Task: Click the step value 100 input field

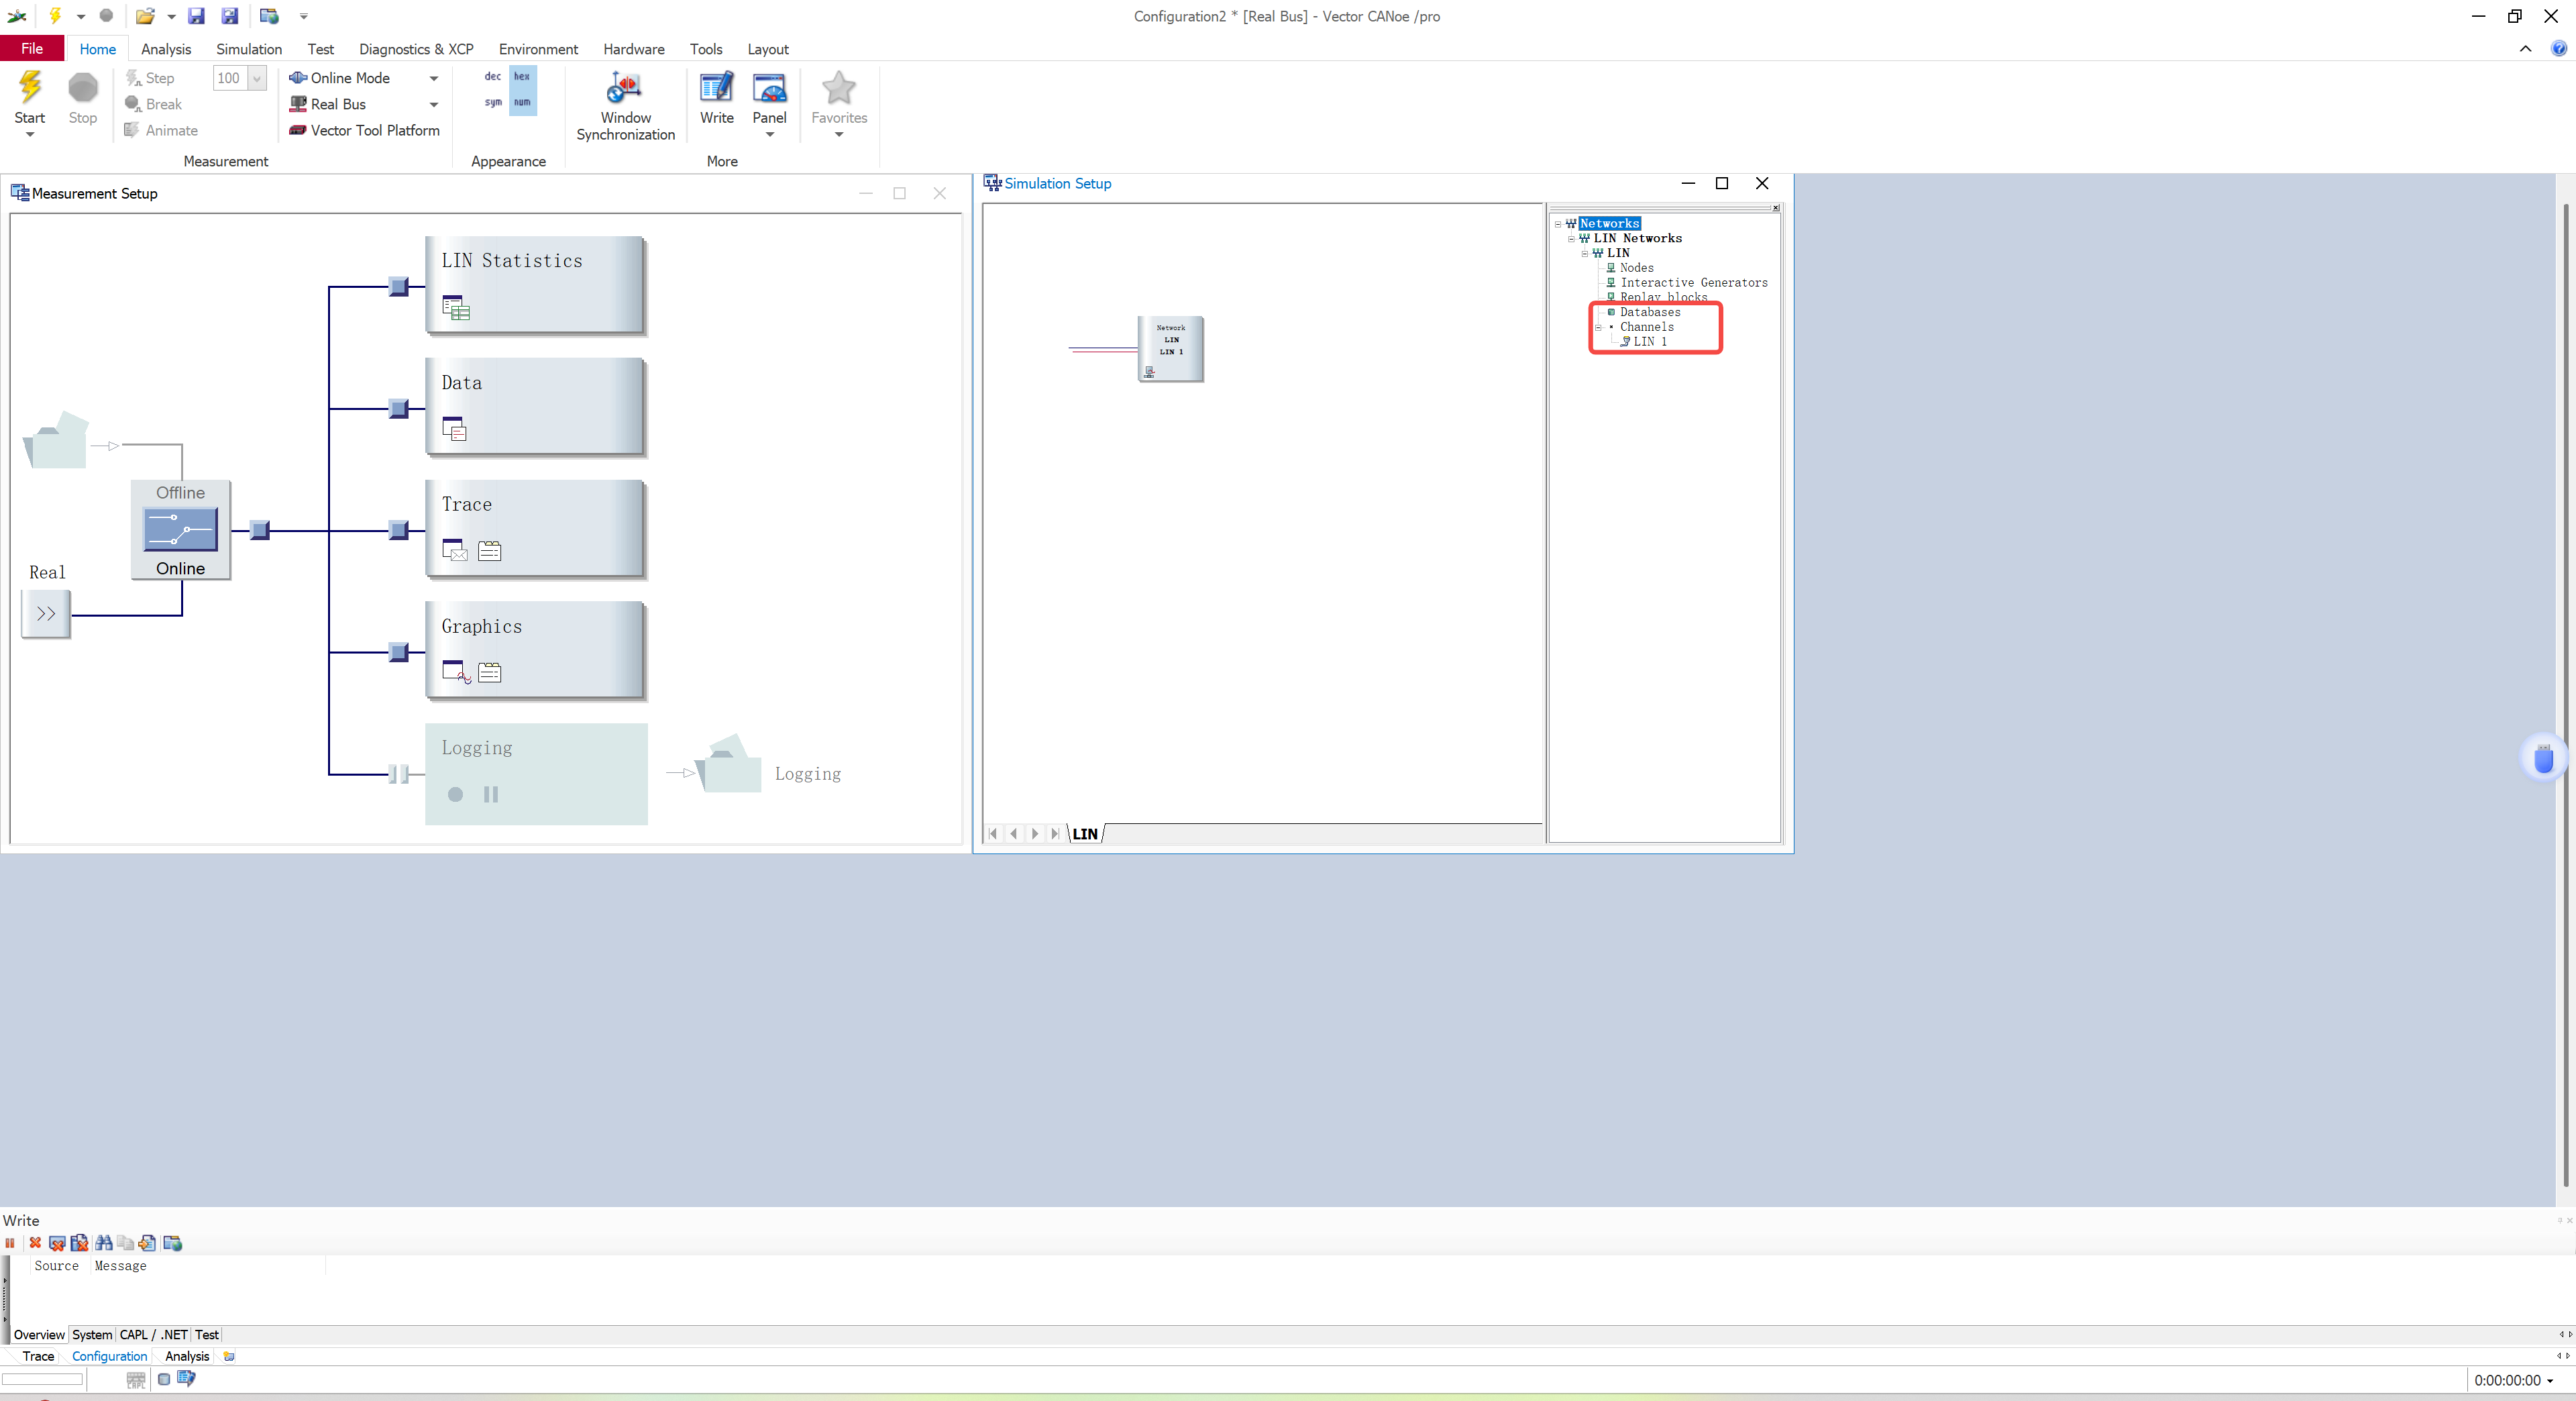Action: tap(228, 78)
